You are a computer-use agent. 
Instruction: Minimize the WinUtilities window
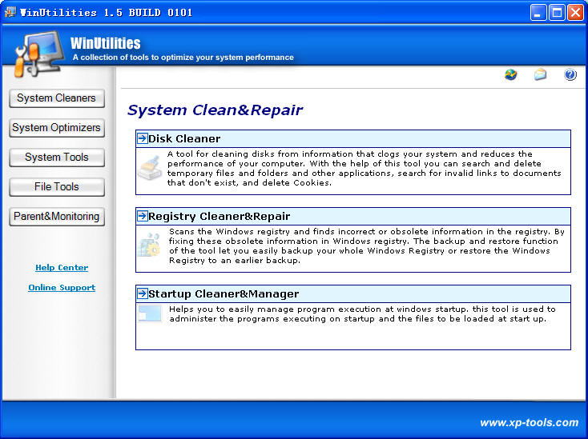[538, 12]
